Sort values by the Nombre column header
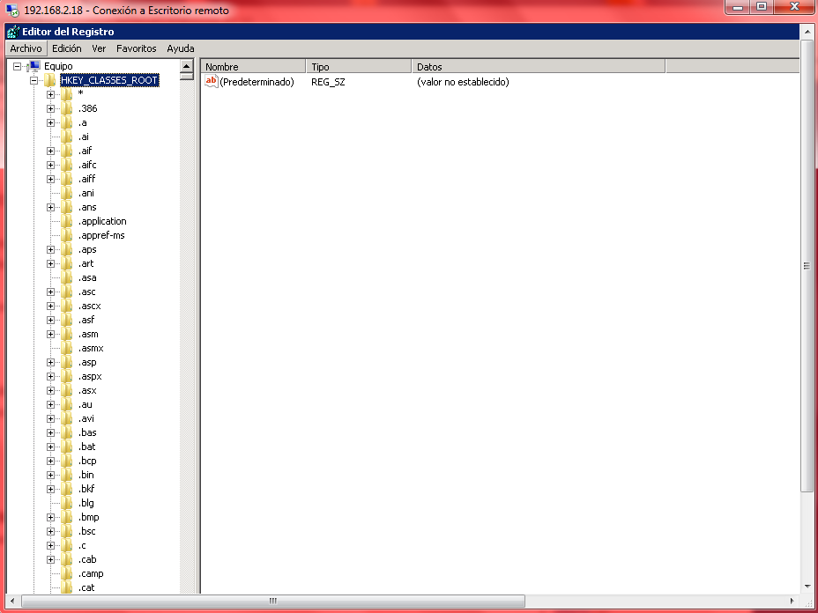This screenshot has height=613, width=818. 253,67
